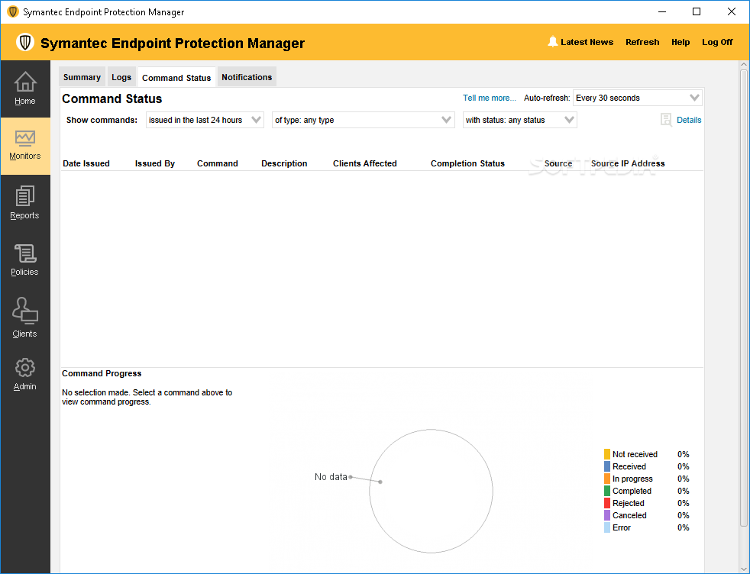Sort by the Completion Status column
The image size is (750, 574).
(x=467, y=163)
